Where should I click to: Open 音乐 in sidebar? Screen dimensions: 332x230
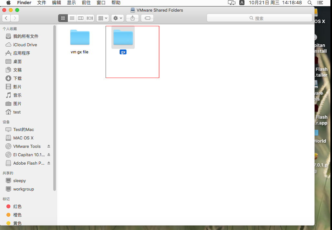[13, 95]
